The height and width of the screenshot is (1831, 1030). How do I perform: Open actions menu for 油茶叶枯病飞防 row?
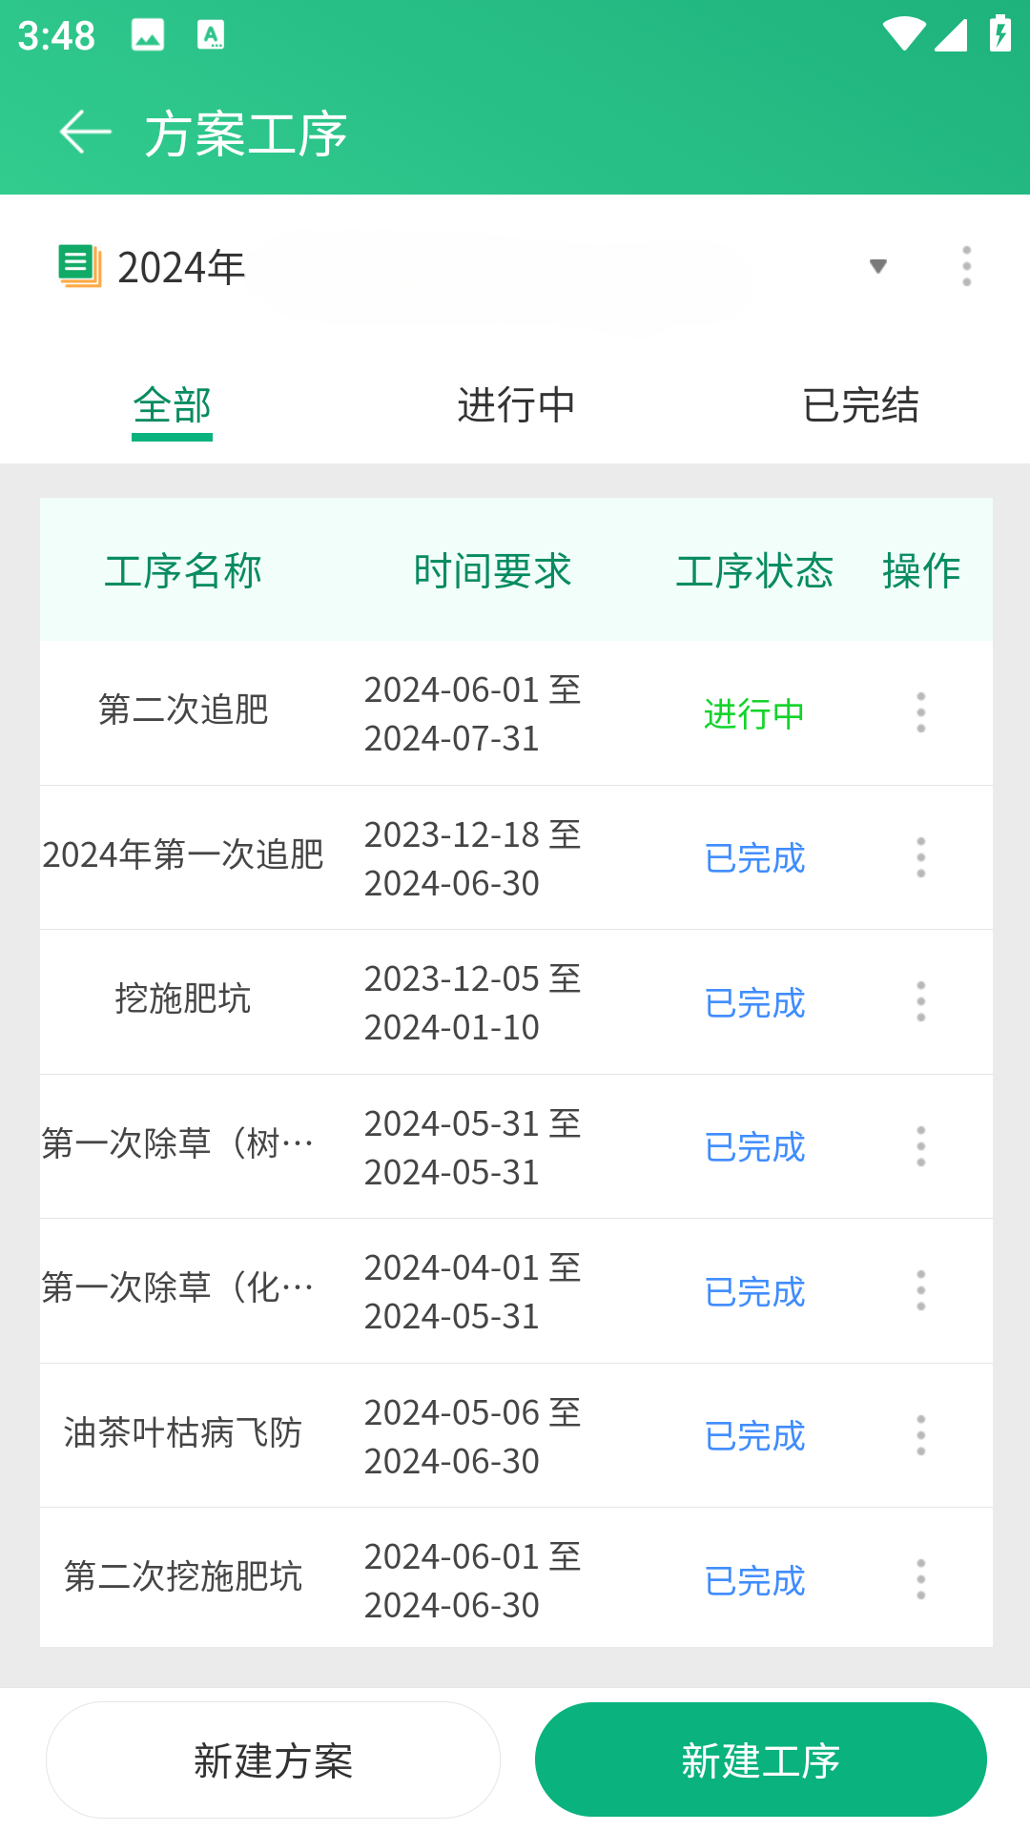tap(920, 1435)
